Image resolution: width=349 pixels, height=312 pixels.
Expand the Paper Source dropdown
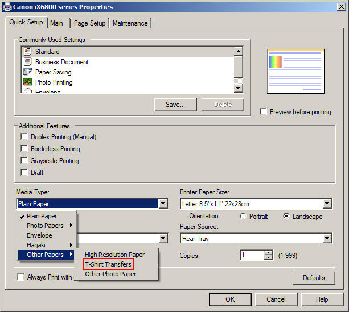coord(327,239)
